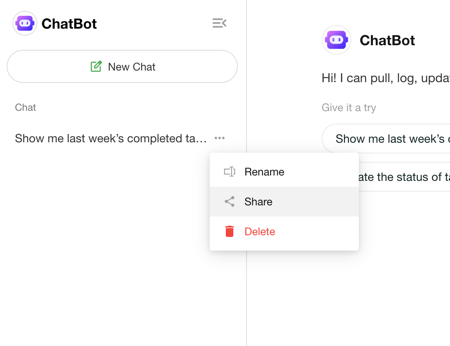
Task: Click the ChatBot avatar in the main panel
Action: [336, 40]
